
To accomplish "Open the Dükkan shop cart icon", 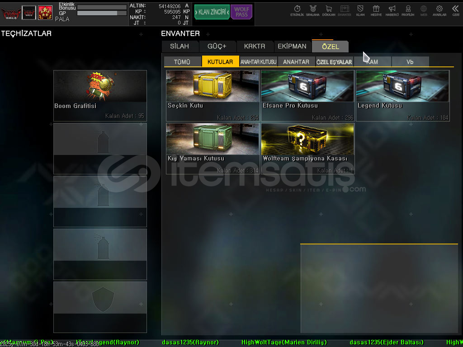I will (329, 11).
